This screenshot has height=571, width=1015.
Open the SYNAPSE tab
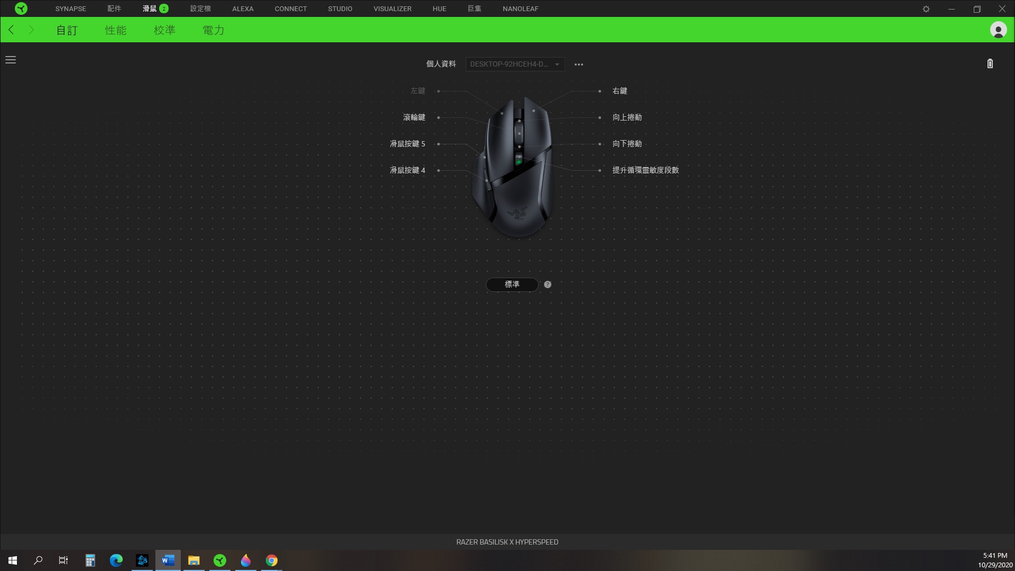(70, 9)
